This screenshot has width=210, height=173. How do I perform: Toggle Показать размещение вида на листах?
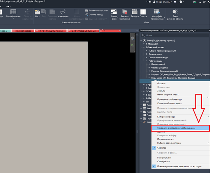181,167
